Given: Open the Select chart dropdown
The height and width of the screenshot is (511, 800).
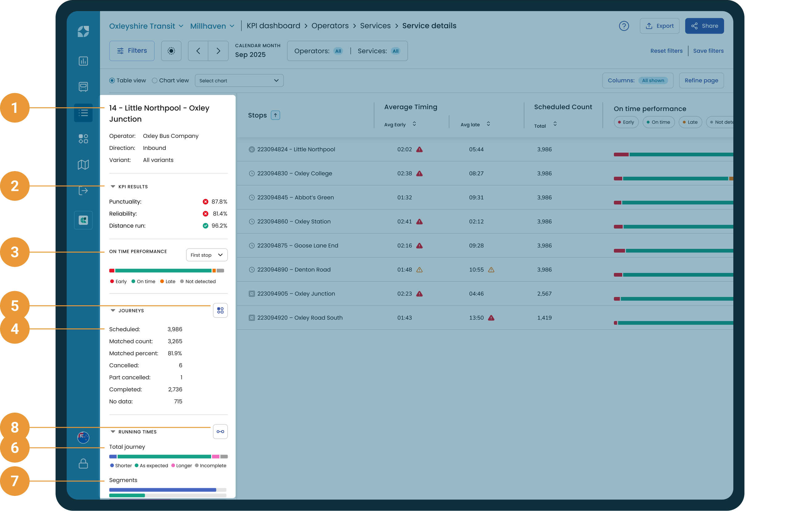Looking at the screenshot, I should point(239,81).
